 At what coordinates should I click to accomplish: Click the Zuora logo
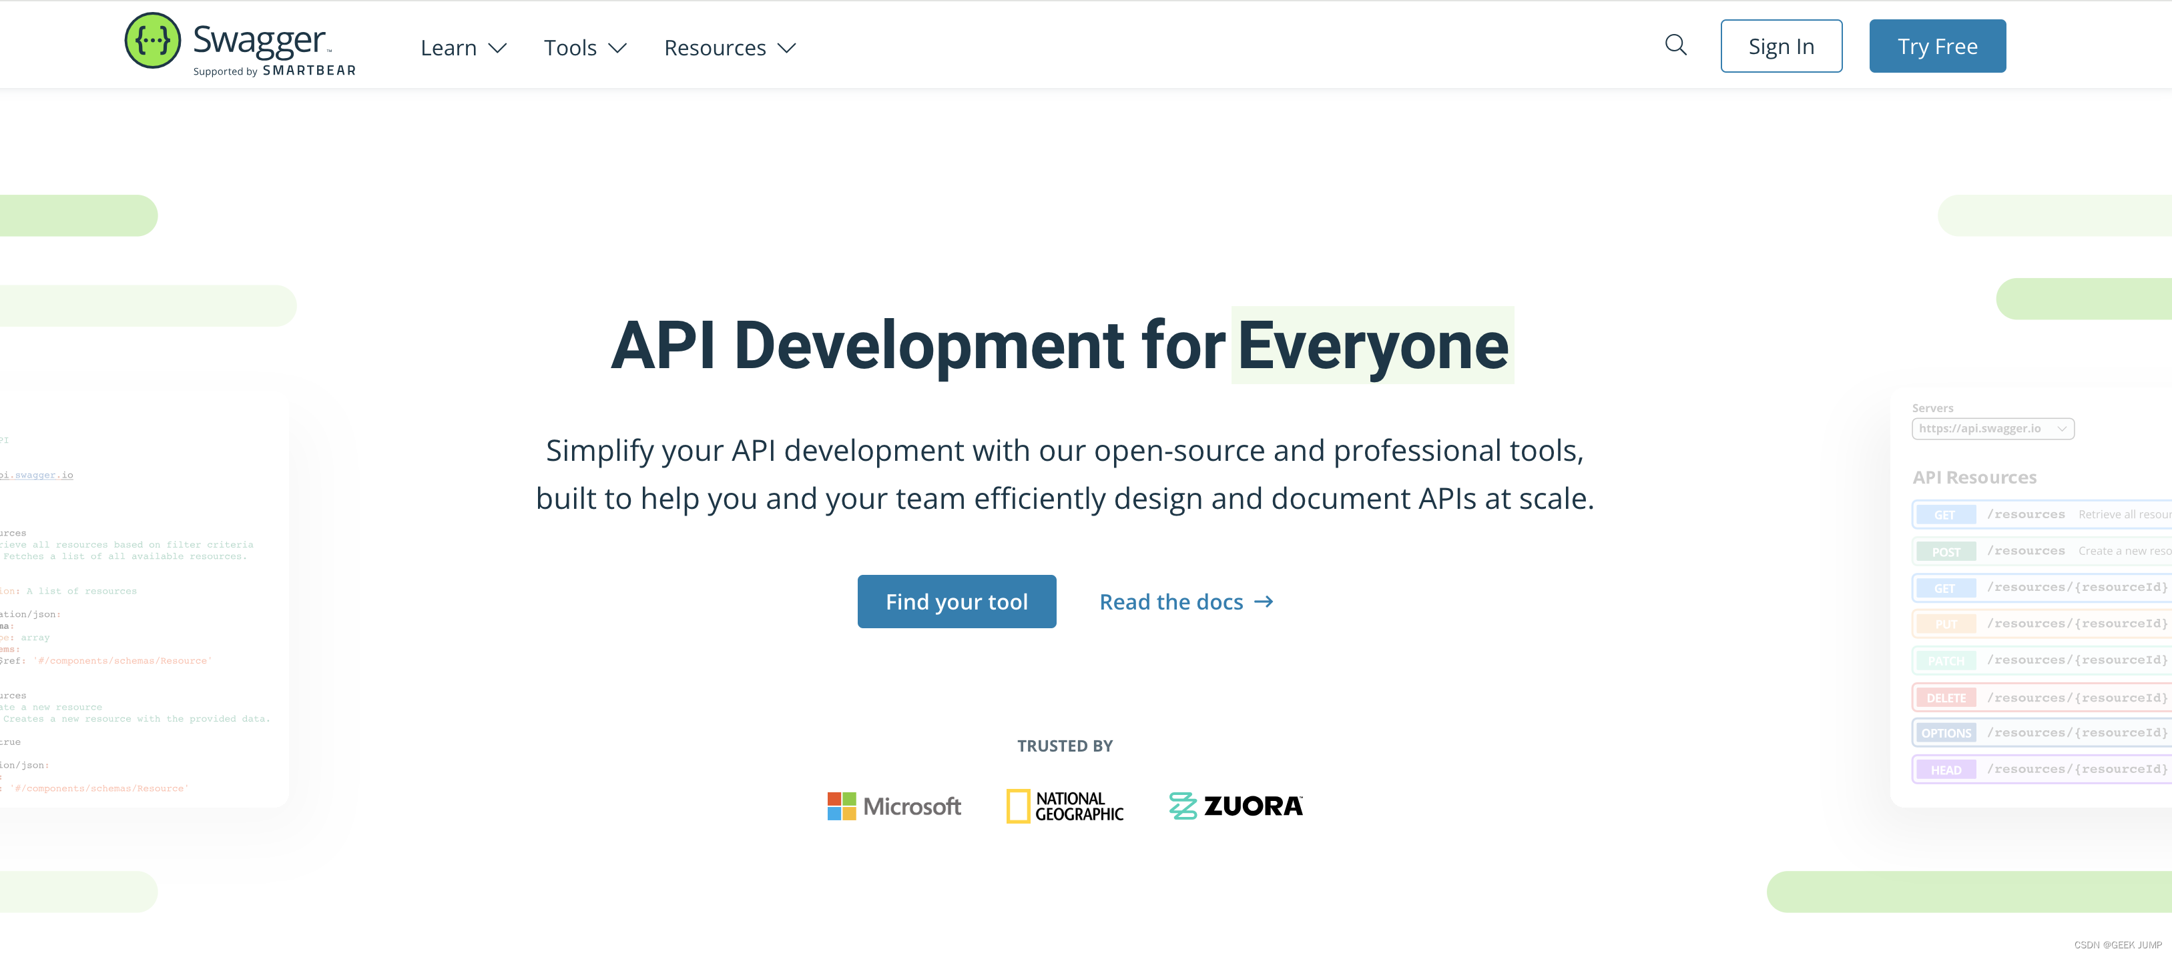[x=1236, y=806]
